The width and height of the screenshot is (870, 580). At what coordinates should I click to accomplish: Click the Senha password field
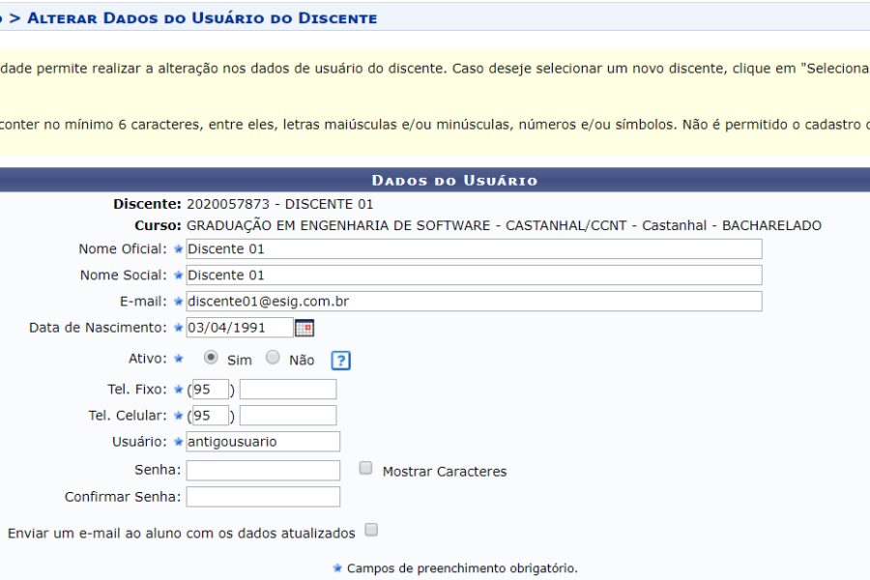click(x=263, y=471)
